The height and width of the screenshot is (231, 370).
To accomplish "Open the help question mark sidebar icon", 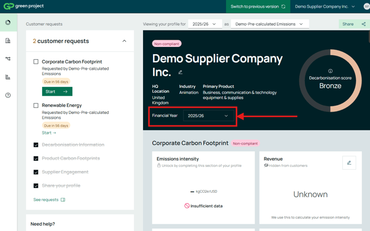I will coord(8,95).
